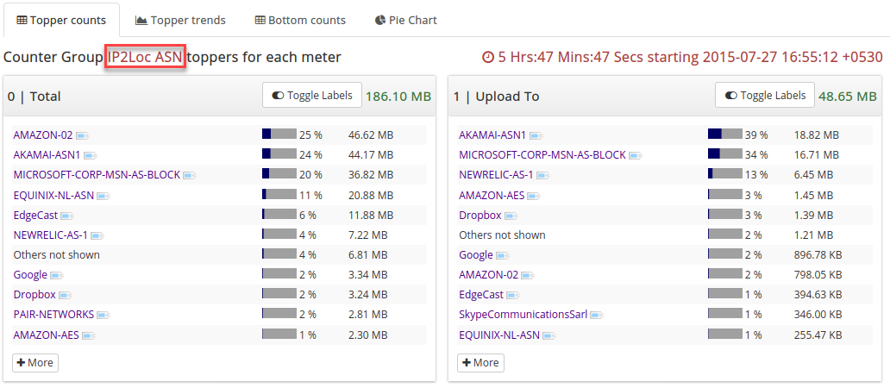Image resolution: width=890 pixels, height=388 pixels.
Task: Open Dropbox link in Upload To panel
Action: pos(480,215)
